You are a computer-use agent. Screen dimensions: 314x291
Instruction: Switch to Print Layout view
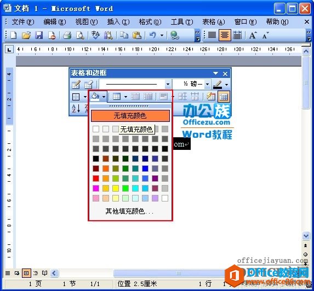pos(26,273)
